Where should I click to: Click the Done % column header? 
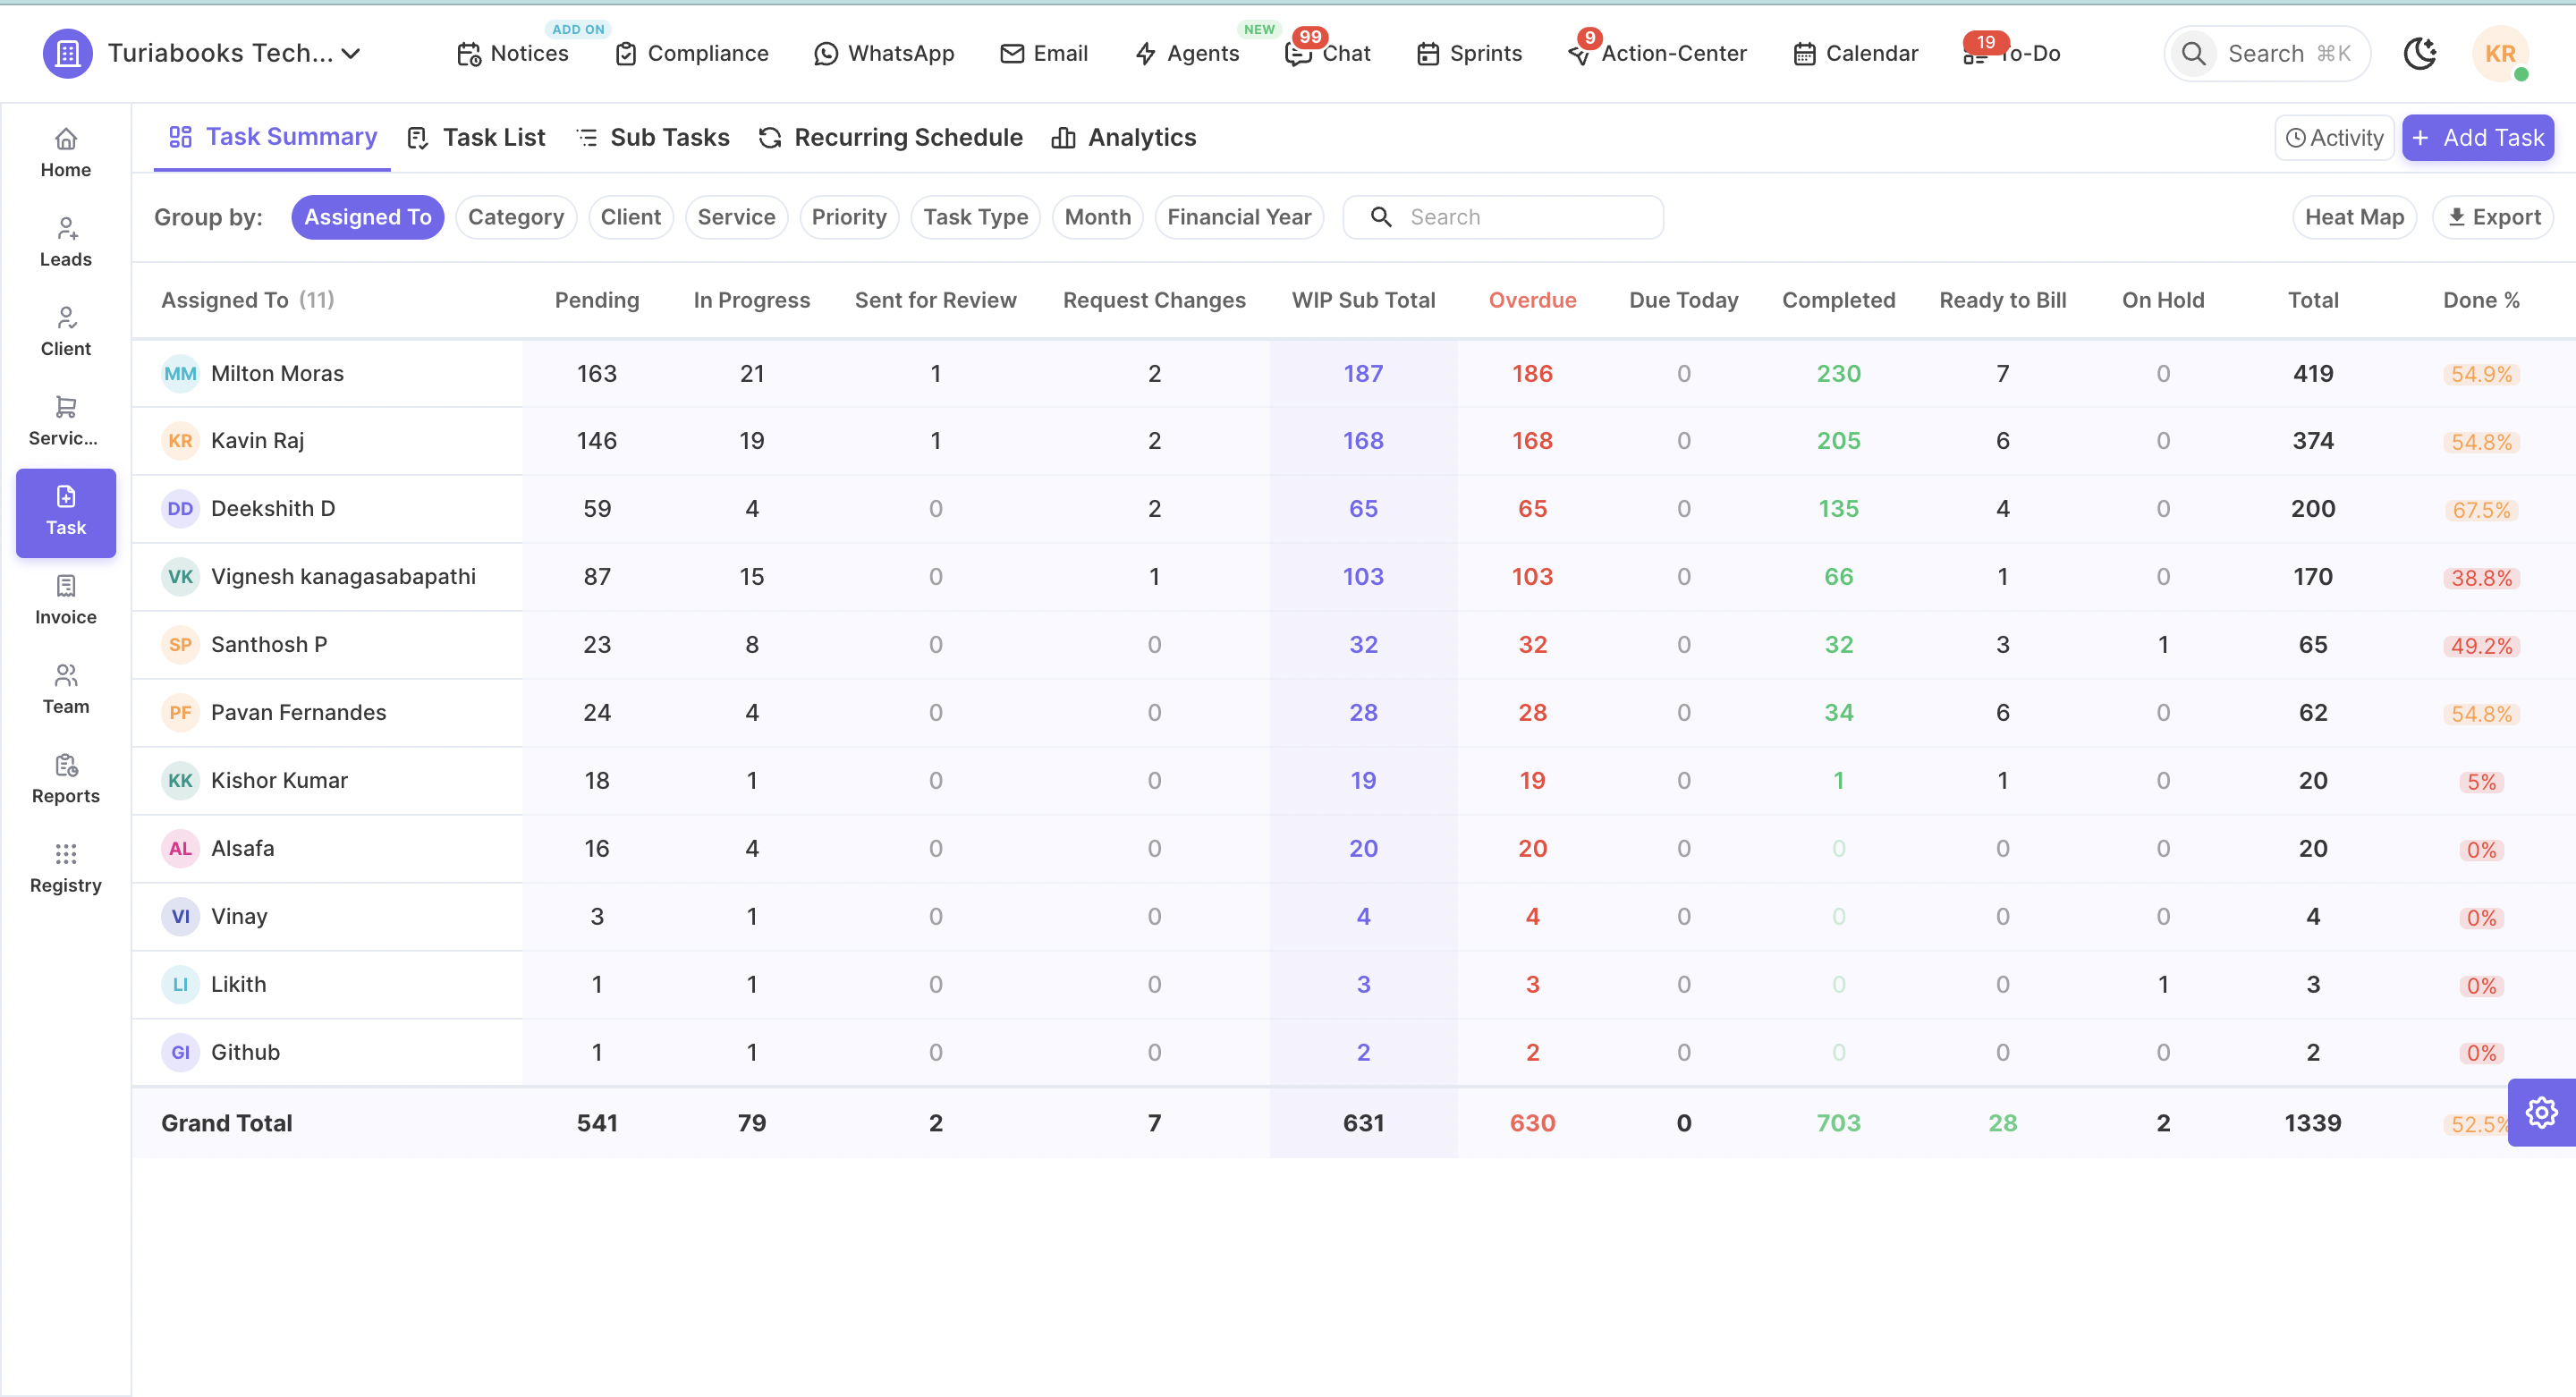[2481, 300]
